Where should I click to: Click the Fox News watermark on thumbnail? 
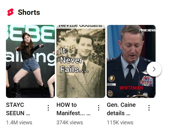(x=147, y=30)
